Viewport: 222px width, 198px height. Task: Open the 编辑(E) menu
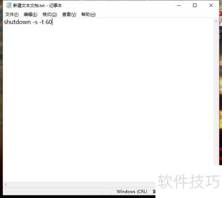tap(31, 15)
